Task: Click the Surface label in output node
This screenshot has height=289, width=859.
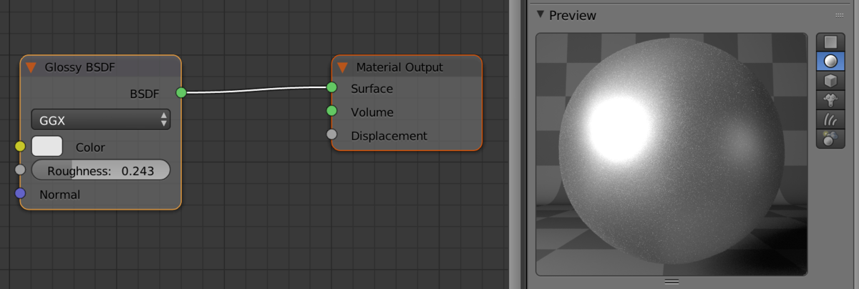Action: (372, 89)
